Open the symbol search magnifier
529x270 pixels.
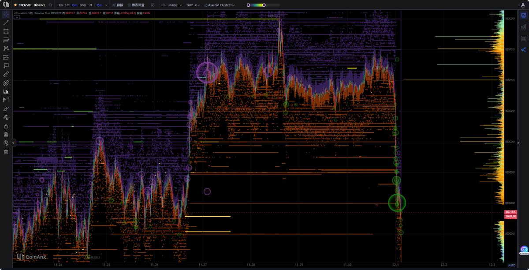coord(51,5)
